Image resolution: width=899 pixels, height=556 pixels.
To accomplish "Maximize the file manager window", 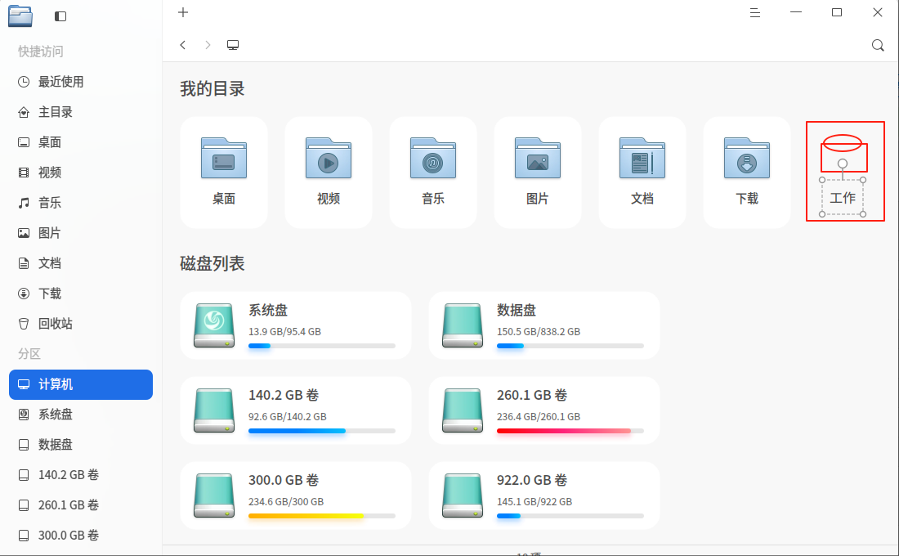I will 837,12.
